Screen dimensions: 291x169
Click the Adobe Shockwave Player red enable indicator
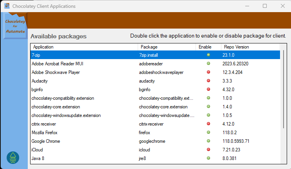click(208, 72)
